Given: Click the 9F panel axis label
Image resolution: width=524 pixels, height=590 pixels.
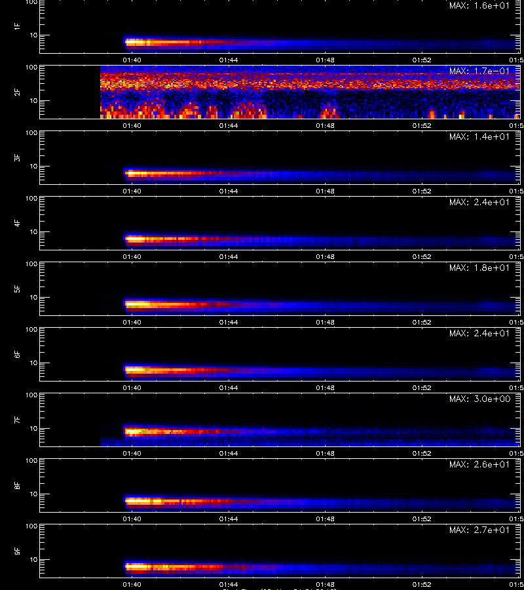Looking at the screenshot, I should point(17,551).
